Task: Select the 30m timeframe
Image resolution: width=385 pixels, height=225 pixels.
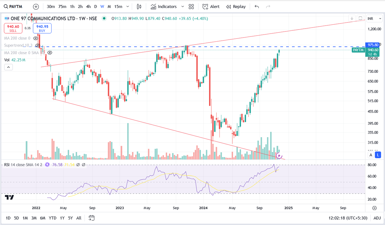Action: click(51, 6)
